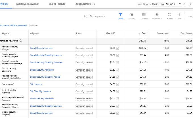This screenshot has height=118, width=193.
Task: Click chart icon next to $5.54 Max CPC
Action: pos(118,63)
